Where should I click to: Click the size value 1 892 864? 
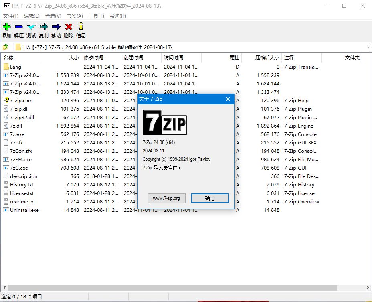[x=68, y=126]
